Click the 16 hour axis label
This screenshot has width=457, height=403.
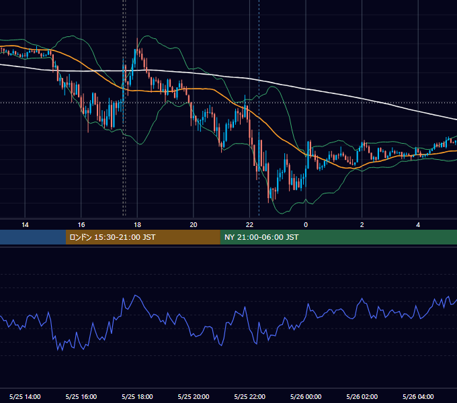click(81, 225)
